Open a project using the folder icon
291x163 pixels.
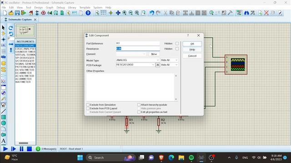pos(11,13)
